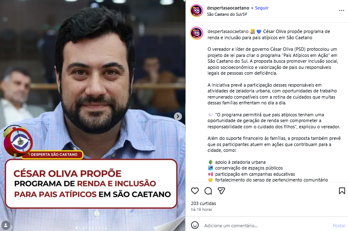The image size is (348, 231).
Task: Follow the account via Seguir
Action: pos(262,8)
